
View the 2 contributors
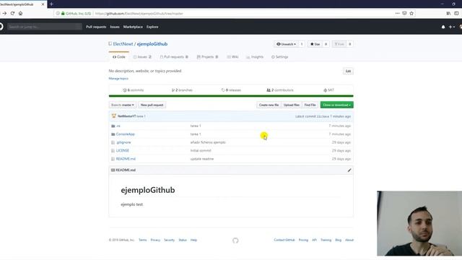click(280, 90)
